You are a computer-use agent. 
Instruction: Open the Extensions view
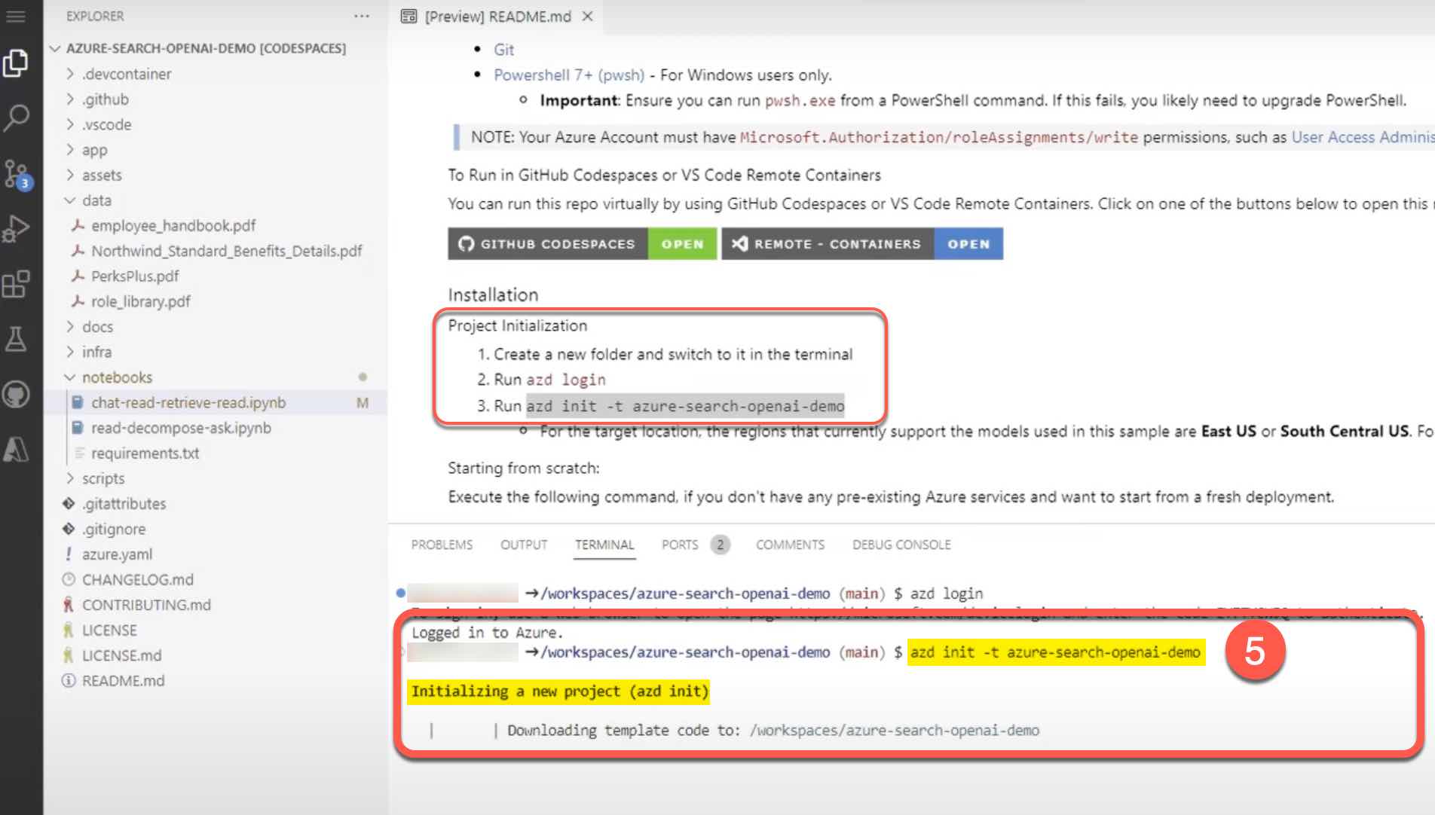[x=16, y=284]
